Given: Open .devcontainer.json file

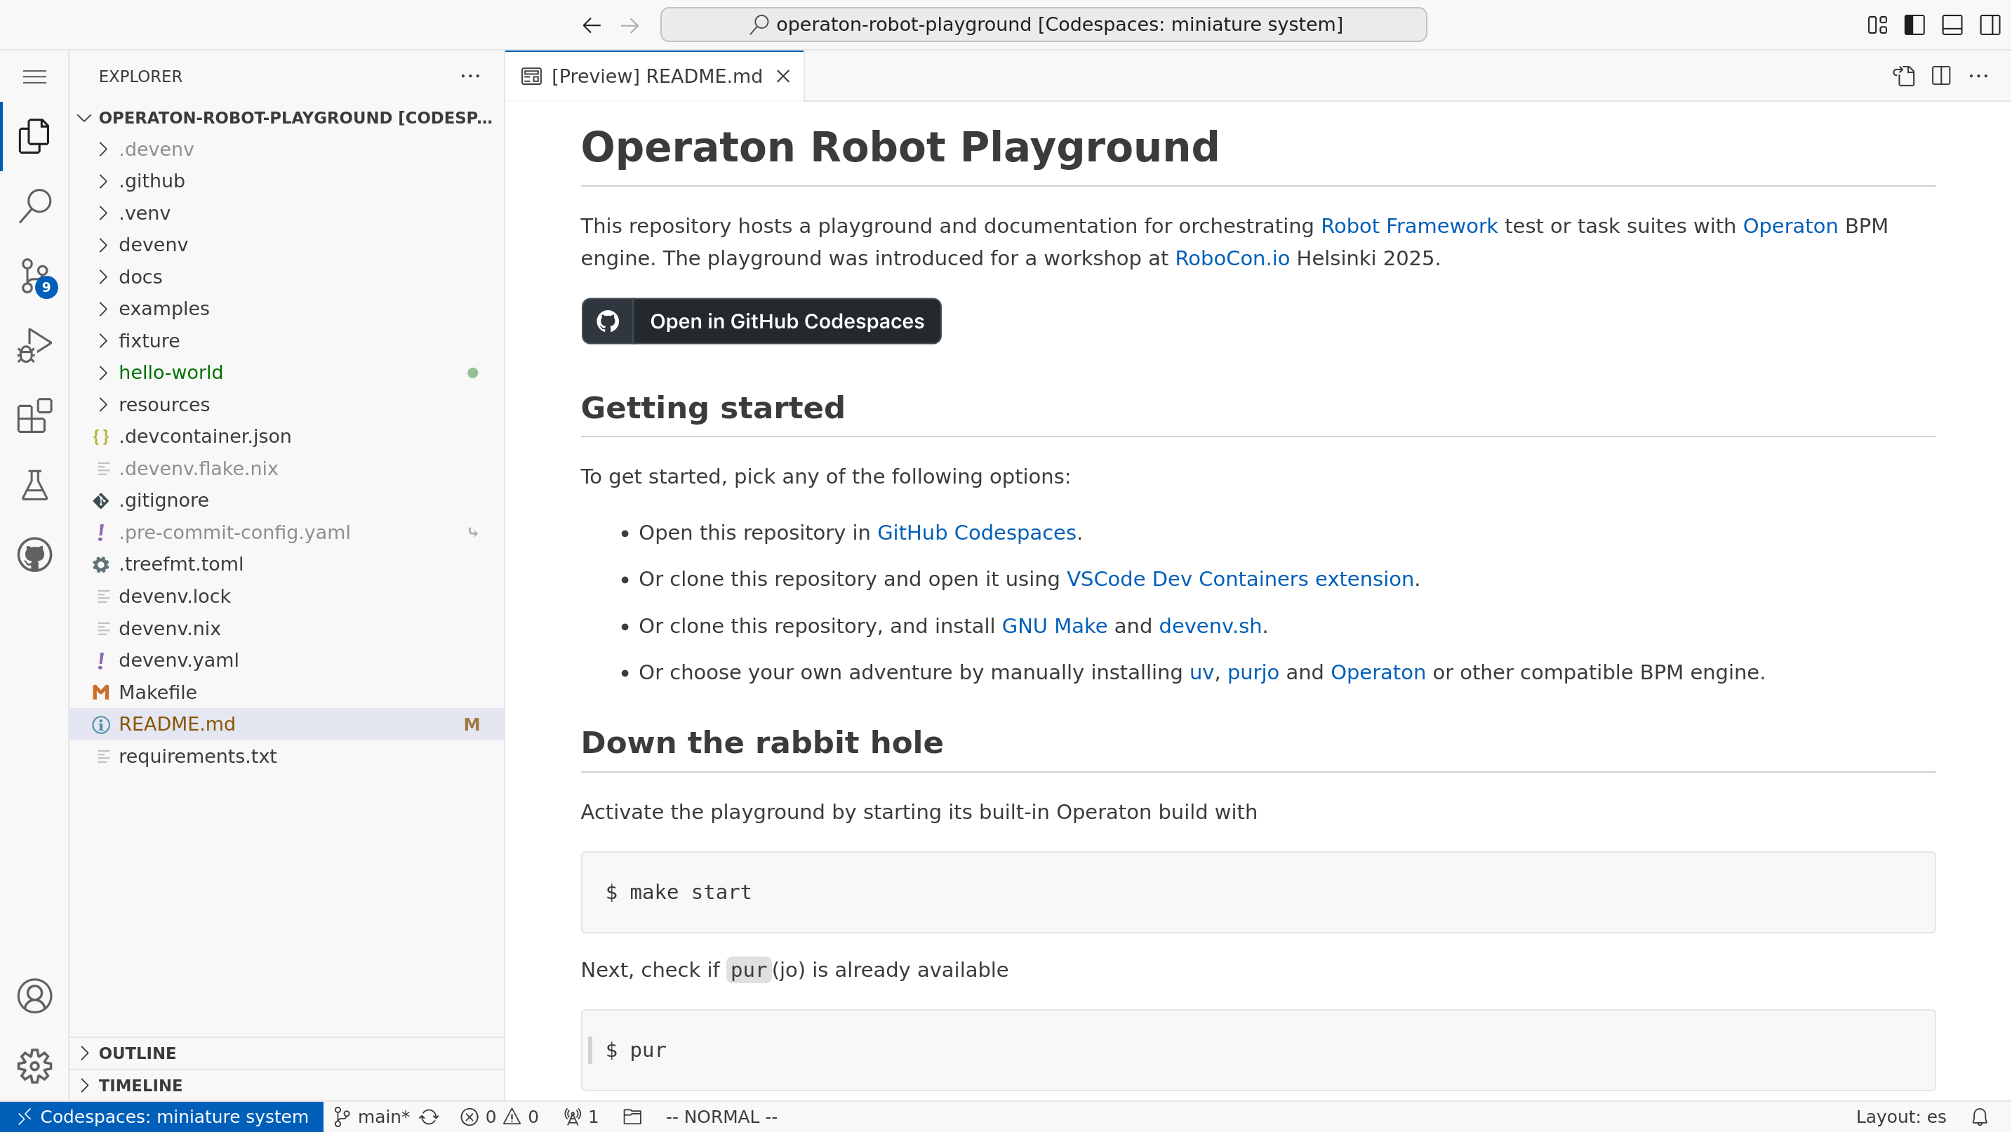Looking at the screenshot, I should [x=286, y=436].
